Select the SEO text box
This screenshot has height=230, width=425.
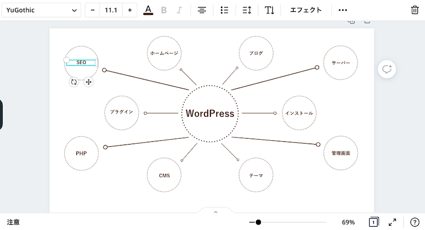(81, 62)
